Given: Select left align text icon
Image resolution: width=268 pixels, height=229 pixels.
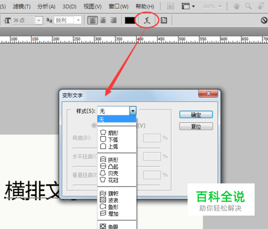Looking at the screenshot, I should pyautogui.click(x=93, y=20).
